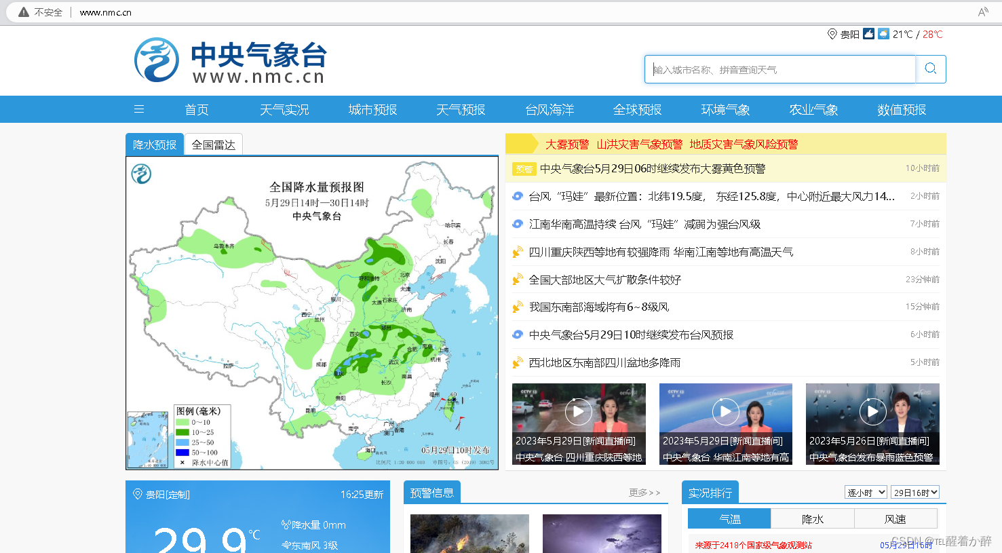Open 我国东南部海域将有6~8级风 link
Viewport: 1002px width, 553px height.
pos(599,307)
